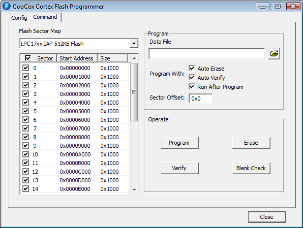The height and width of the screenshot is (228, 303).
Task: Click the Erase button
Action: coord(251,143)
